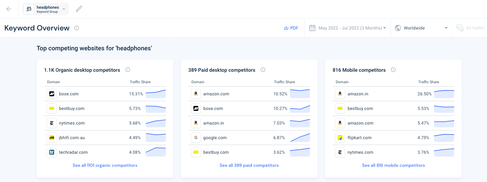Click the techradar.com favicon
The height and width of the screenshot is (182, 487).
click(52, 152)
